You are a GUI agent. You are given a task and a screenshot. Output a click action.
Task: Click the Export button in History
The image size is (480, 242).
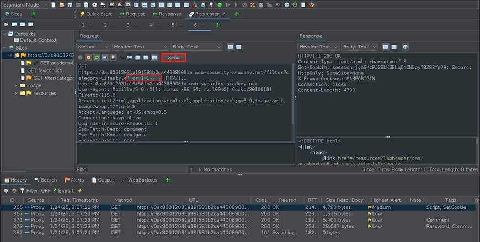click(63, 190)
